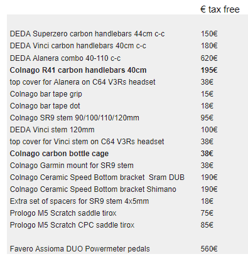This screenshot has width=248, height=259.
Task: Click bold Colnago carbon bottle cage text
Action: 59,154
